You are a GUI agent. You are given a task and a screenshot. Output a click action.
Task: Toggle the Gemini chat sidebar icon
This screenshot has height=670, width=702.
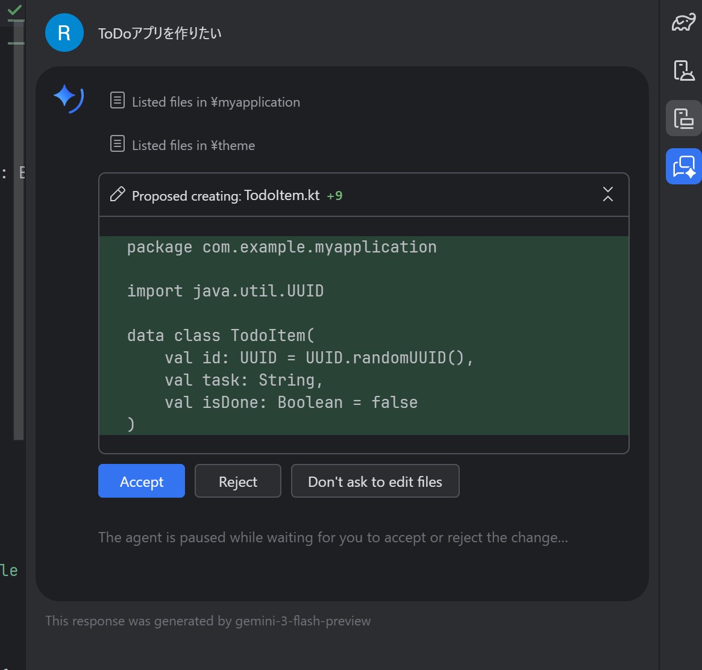[683, 166]
